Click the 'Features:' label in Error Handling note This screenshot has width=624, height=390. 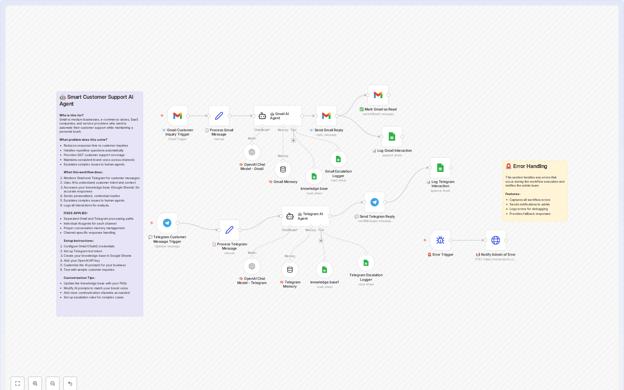click(513, 194)
